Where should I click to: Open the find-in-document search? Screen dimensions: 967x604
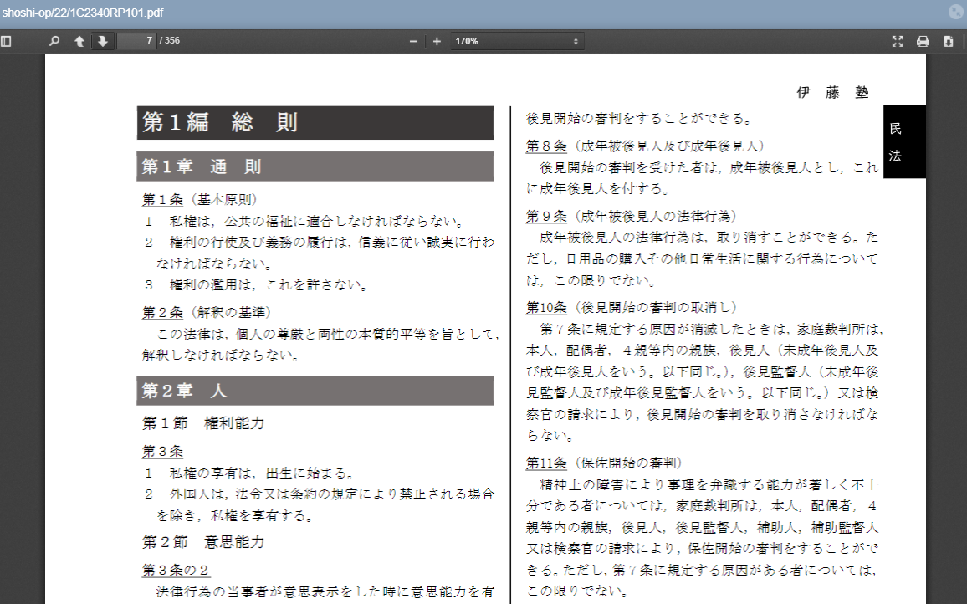click(54, 41)
